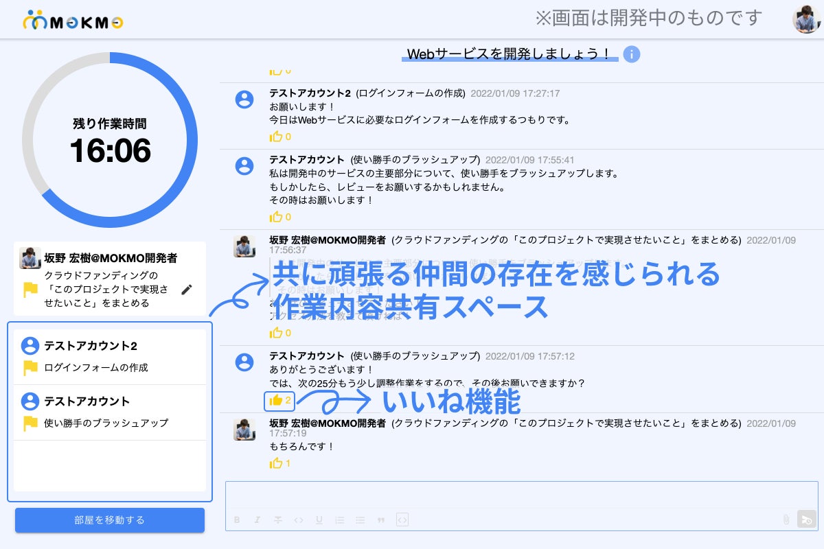Like the login form creation message
This screenshot has width=824, height=549.
pos(276,137)
